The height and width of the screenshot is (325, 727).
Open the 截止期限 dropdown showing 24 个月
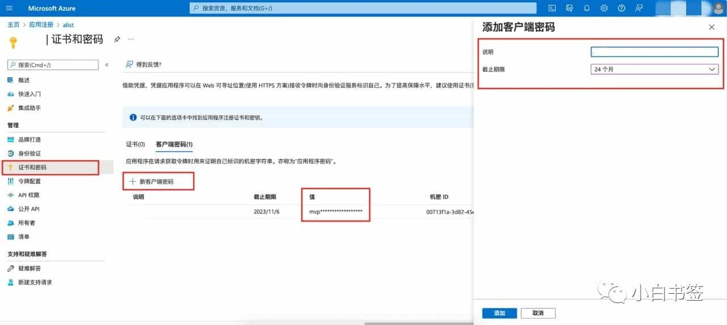tap(654, 69)
